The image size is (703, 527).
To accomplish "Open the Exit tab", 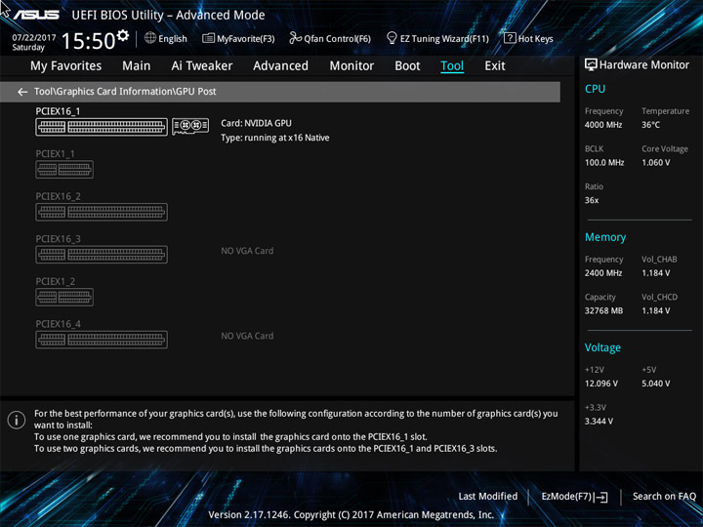I will (495, 66).
